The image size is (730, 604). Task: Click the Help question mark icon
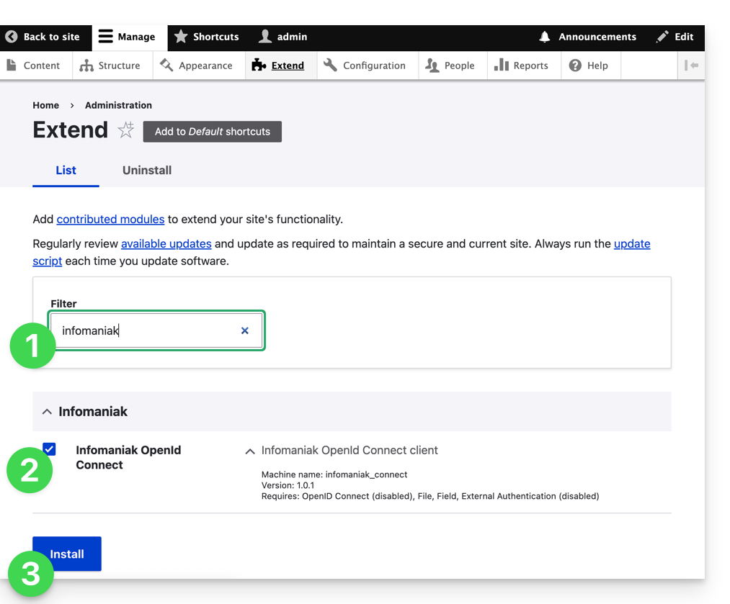coord(575,66)
